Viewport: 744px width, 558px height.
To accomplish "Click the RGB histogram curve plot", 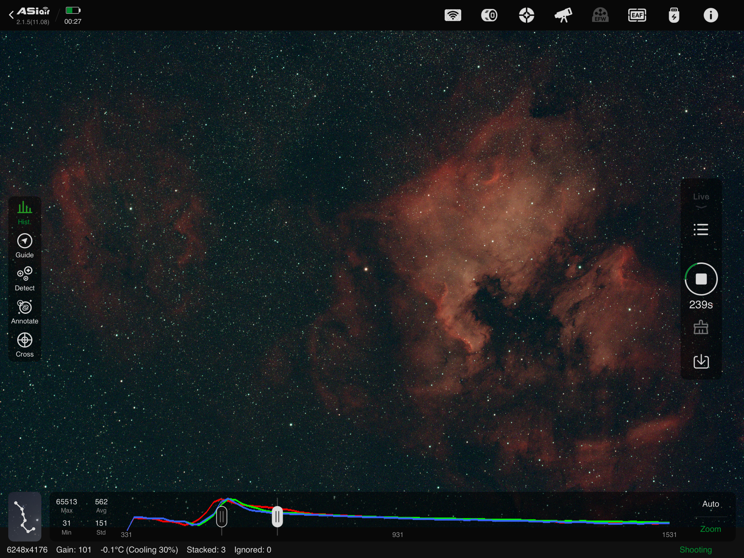I will 398,514.
